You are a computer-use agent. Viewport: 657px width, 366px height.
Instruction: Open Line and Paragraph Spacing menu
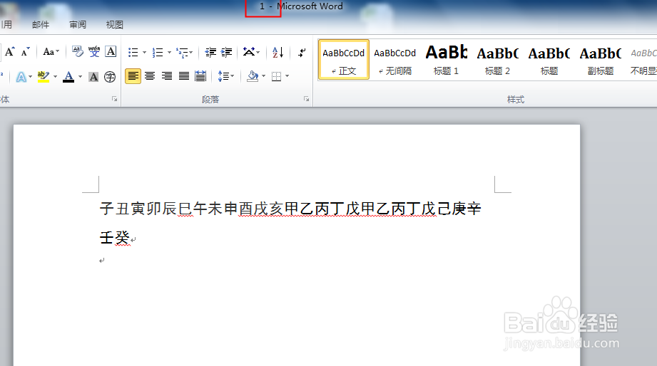[226, 76]
